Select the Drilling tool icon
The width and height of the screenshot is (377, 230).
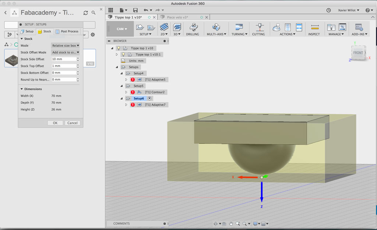pyautogui.click(x=193, y=27)
